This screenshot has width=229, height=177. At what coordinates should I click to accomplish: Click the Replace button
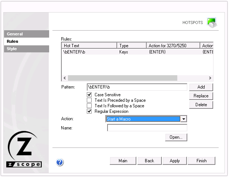pos(201,96)
